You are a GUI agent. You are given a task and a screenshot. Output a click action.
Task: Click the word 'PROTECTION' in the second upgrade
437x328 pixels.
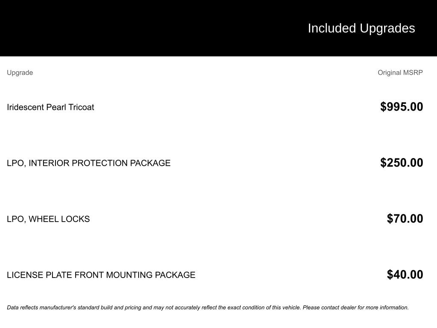pos(99,163)
